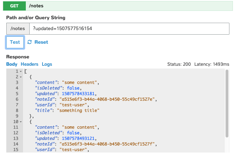Click the Latency: 1493ms text
Screen dimensions: 235x156
(212, 64)
